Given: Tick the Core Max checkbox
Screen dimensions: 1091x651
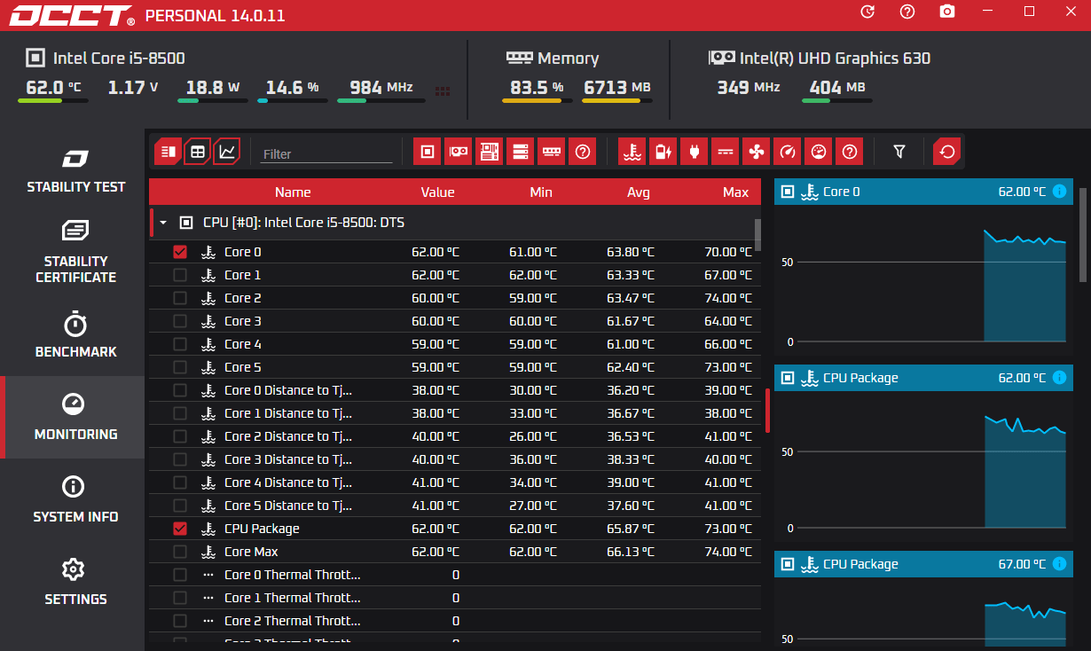Looking at the screenshot, I should (180, 552).
